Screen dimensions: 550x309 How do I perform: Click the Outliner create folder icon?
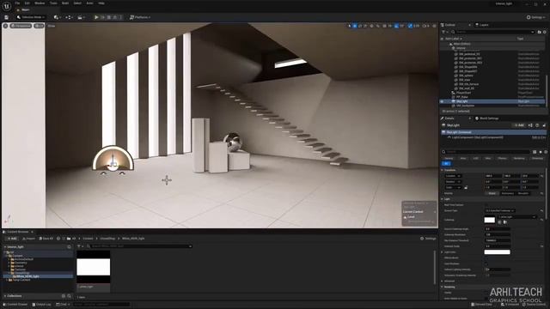pos(539,32)
